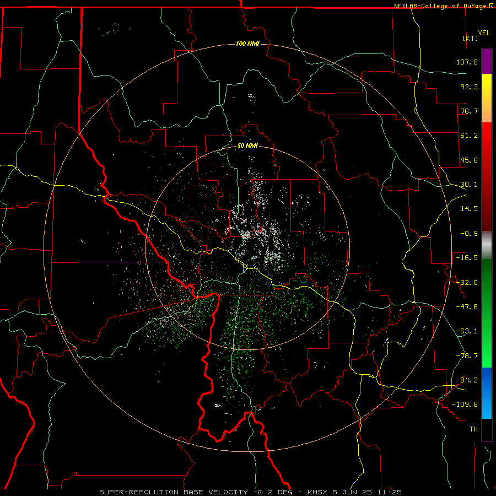Click the -109.8 legend value

pyautogui.click(x=465, y=405)
